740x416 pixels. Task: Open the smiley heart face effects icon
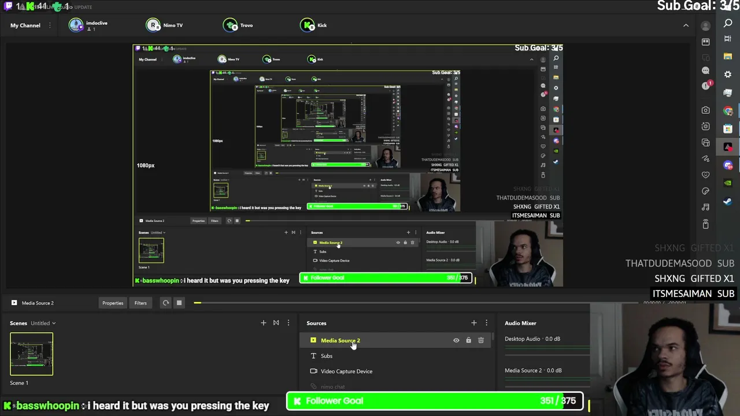click(x=705, y=174)
